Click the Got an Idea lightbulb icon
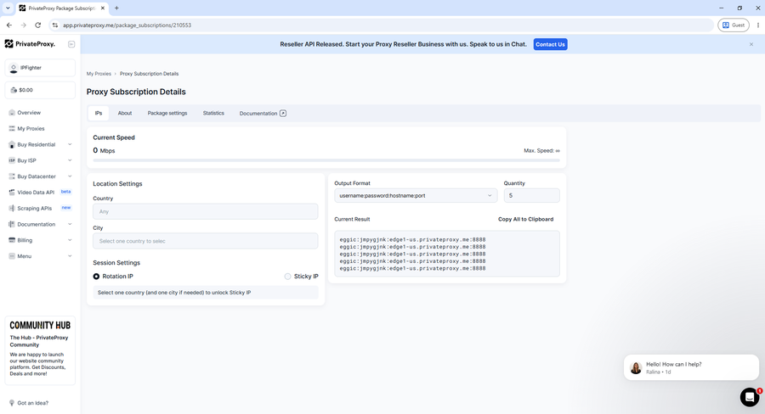This screenshot has height=414, width=765. (x=12, y=403)
